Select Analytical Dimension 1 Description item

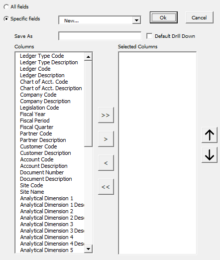(49, 205)
